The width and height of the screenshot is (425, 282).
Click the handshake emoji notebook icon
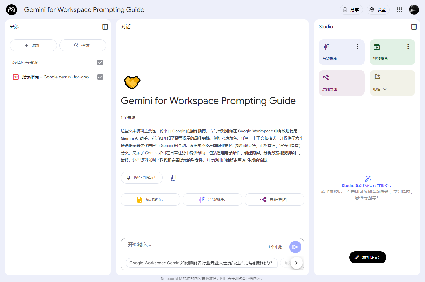(132, 82)
